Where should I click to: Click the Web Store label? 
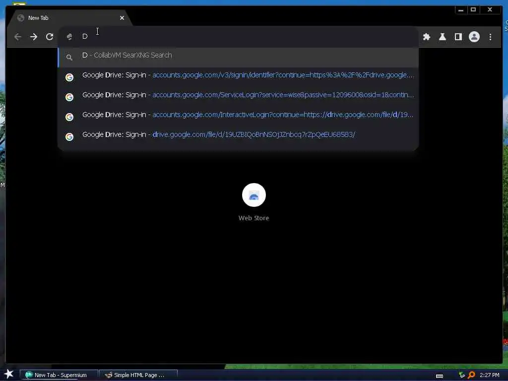(x=254, y=218)
